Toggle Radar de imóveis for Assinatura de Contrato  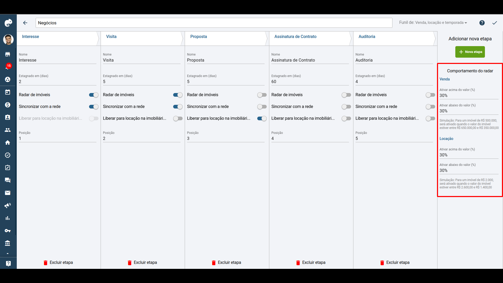346,95
